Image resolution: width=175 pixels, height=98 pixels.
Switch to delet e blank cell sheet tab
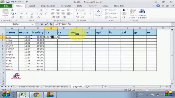point(29,87)
